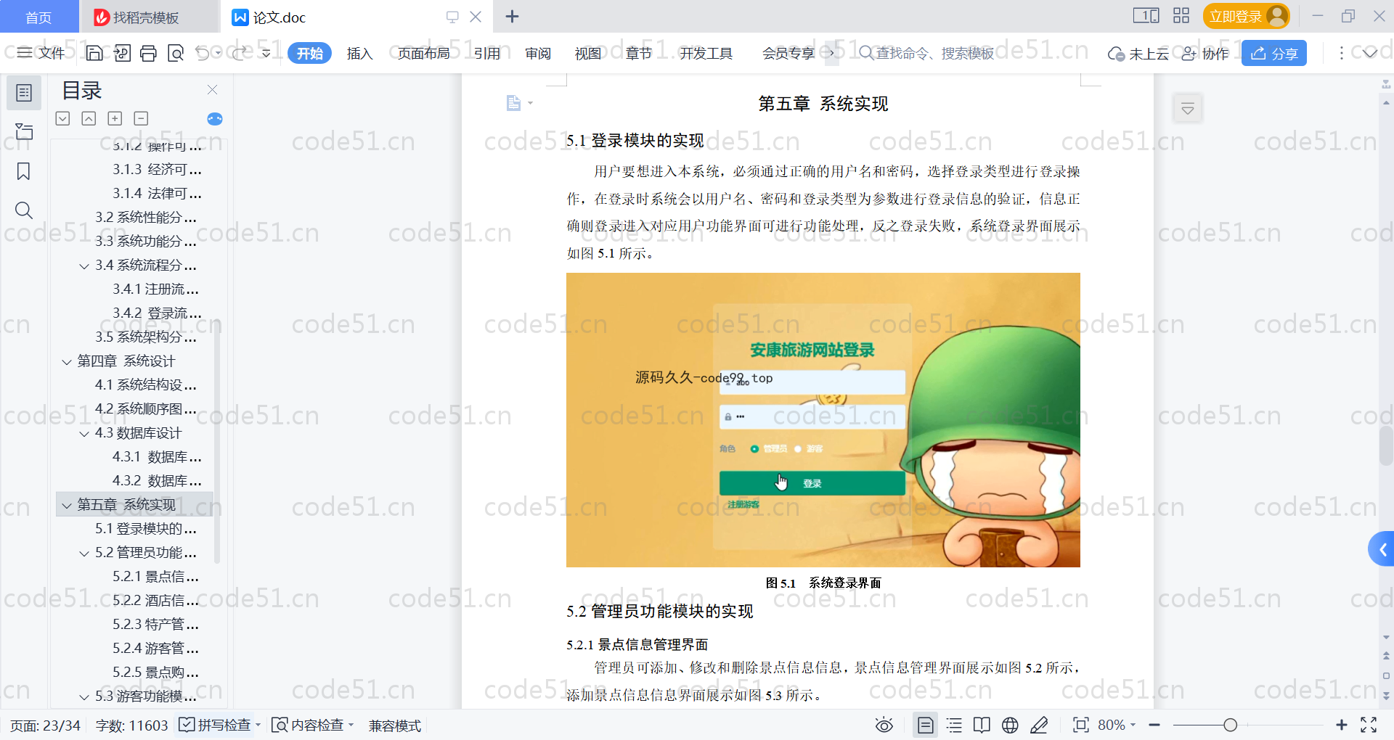This screenshot has height=740, width=1394.
Task: Click the command search box
Action: tap(926, 53)
